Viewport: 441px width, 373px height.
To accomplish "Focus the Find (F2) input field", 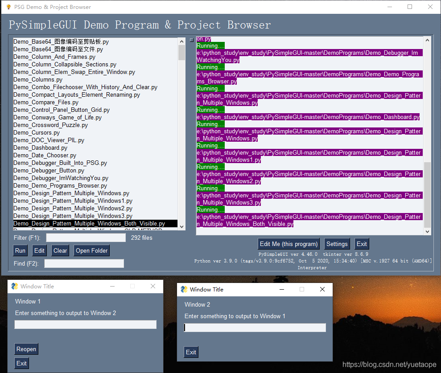I will coord(84,263).
